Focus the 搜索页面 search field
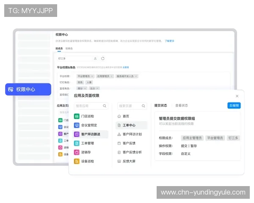The image size is (254, 203). (132, 106)
